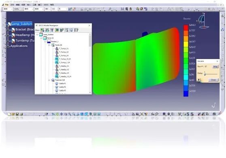Select Bracket_1 part in Model Navigator
The width and height of the screenshot is (226, 158).
pos(55,42)
